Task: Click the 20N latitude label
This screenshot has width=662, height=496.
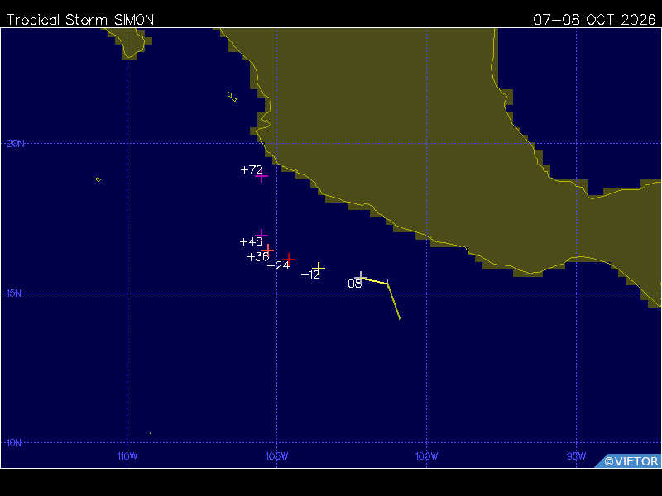Action: 16,144
